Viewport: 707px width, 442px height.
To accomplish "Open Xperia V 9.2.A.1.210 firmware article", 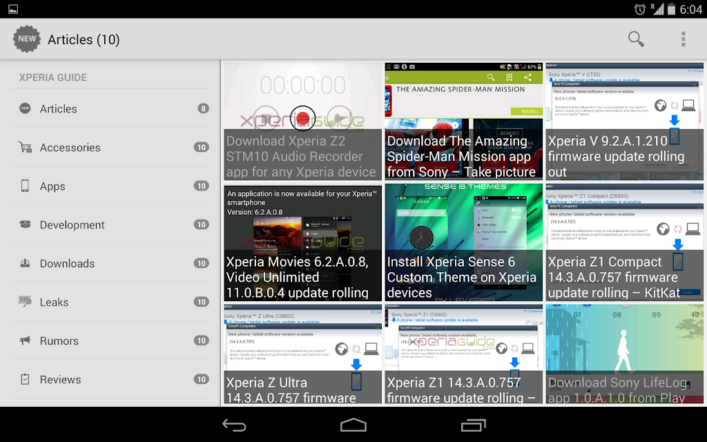I will pyautogui.click(x=624, y=122).
